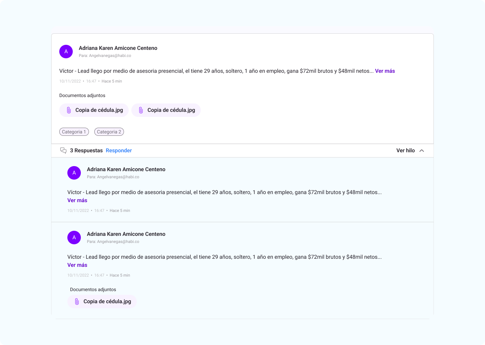The height and width of the screenshot is (345, 485).
Task: Click the avatar in the second thread reply
Action: pos(74,238)
